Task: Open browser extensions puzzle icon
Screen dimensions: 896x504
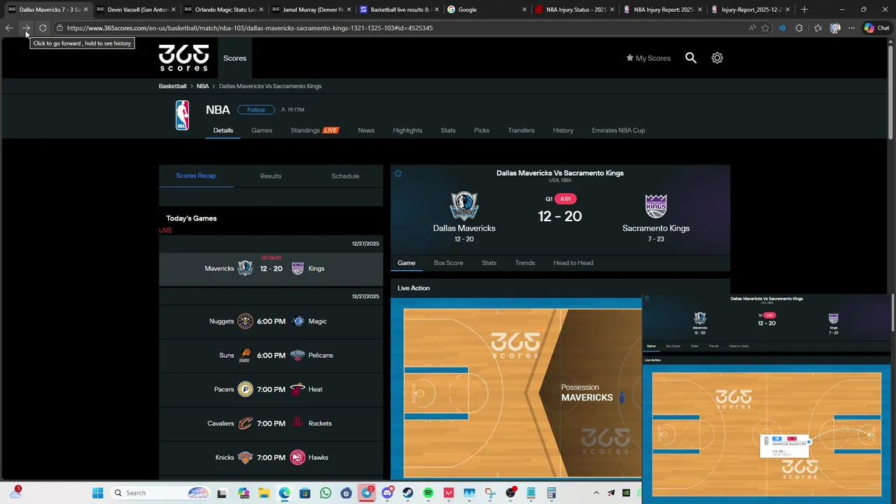Action: pos(799,28)
